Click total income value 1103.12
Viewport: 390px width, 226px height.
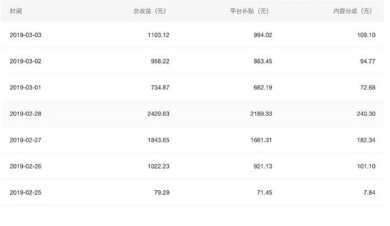point(158,35)
